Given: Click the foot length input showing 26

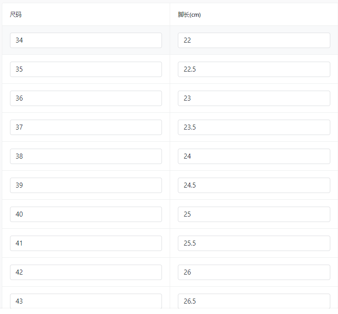Looking at the screenshot, I should click(254, 272).
